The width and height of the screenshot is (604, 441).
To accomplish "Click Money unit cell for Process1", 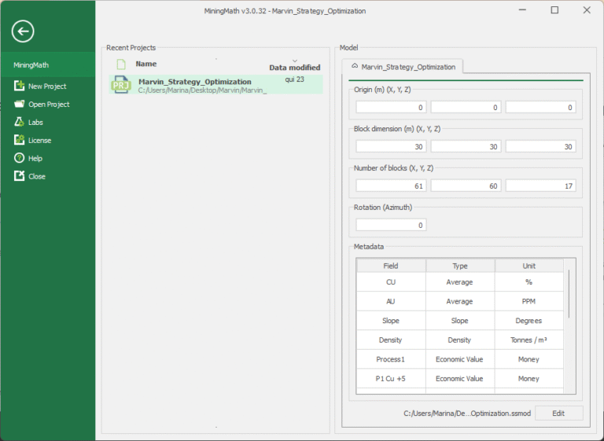I will (528, 359).
